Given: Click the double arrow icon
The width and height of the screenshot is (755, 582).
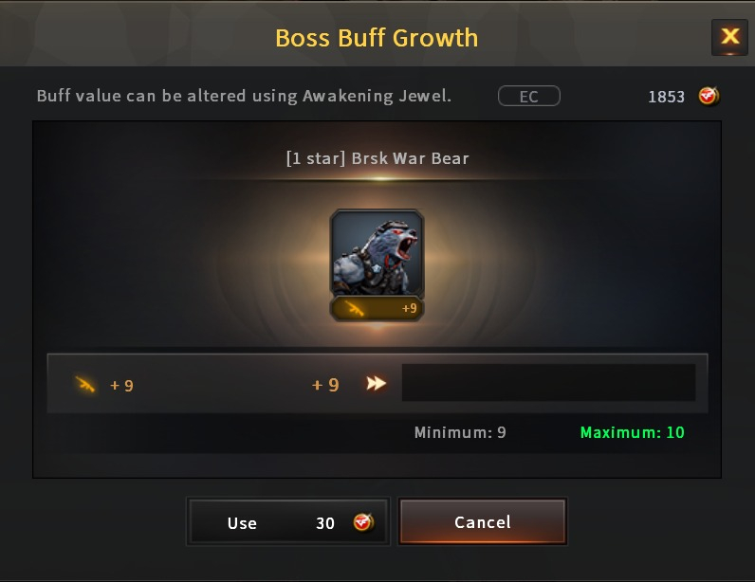Looking at the screenshot, I should 376,383.
